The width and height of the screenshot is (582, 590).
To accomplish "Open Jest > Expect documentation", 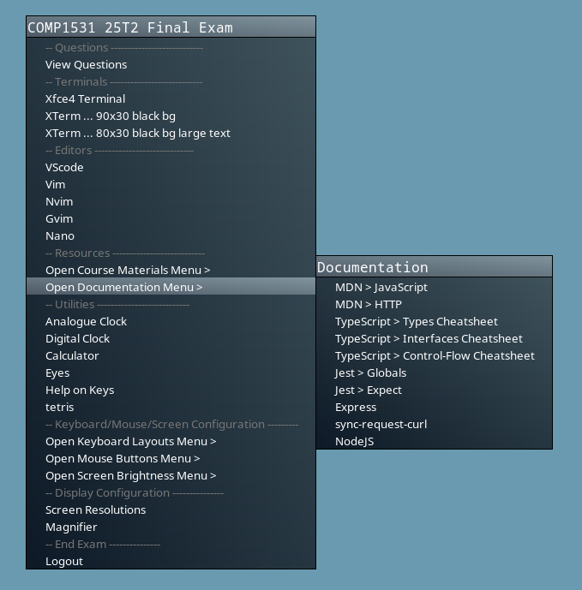I will 368,390.
